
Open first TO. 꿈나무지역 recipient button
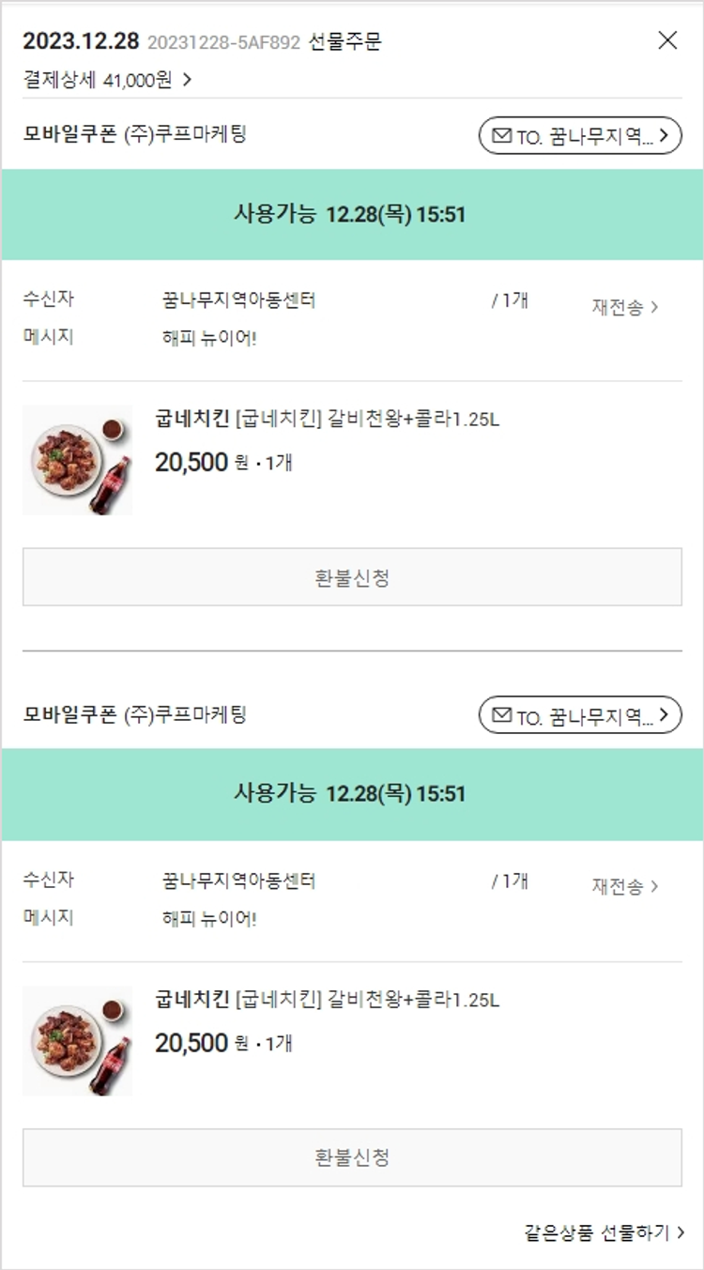pyautogui.click(x=580, y=136)
